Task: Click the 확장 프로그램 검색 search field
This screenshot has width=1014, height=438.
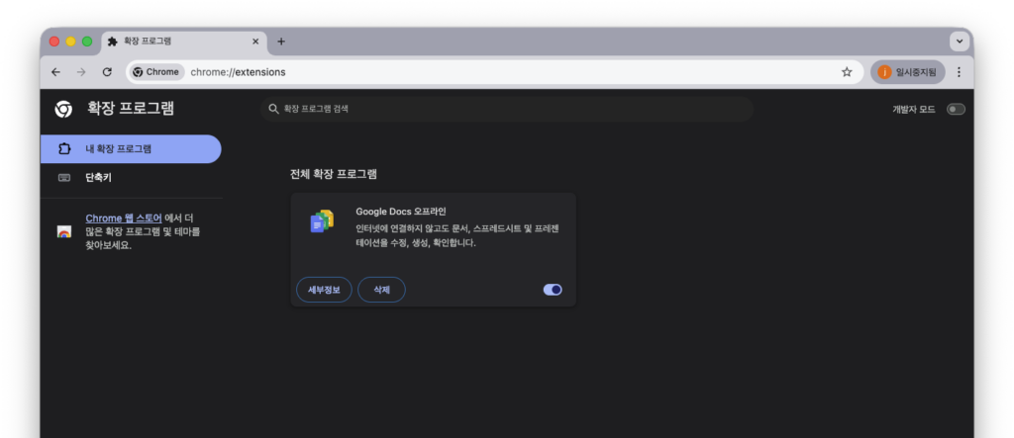Action: coord(507,109)
